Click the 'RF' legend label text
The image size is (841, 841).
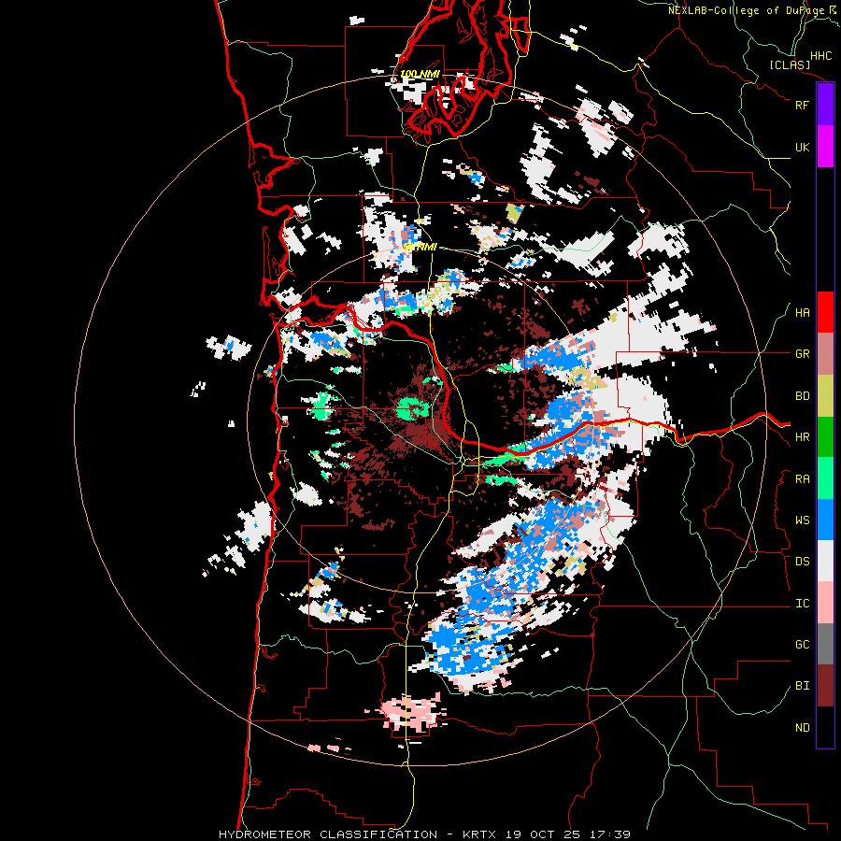[802, 105]
